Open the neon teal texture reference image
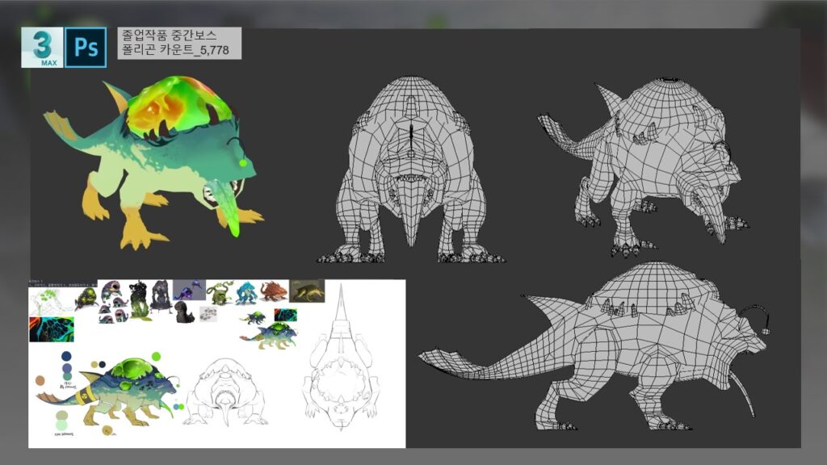 [52, 329]
